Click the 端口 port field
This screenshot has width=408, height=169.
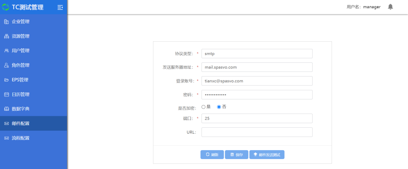tap(257, 118)
